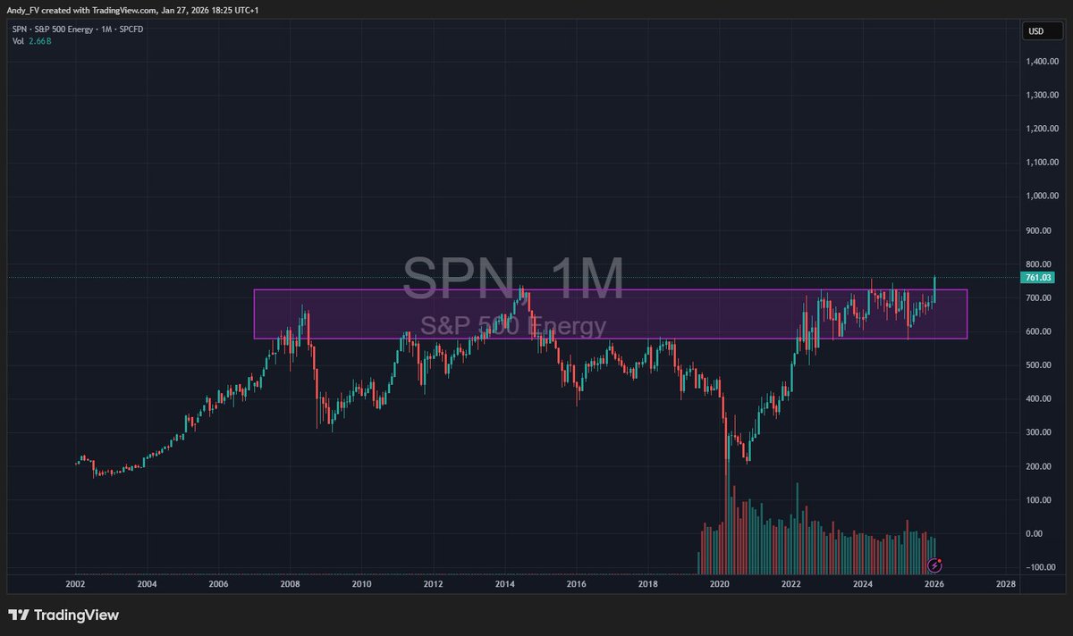Click the Andy_FV created with TradingView.com caption
The height and width of the screenshot is (636, 1073).
pyautogui.click(x=131, y=10)
